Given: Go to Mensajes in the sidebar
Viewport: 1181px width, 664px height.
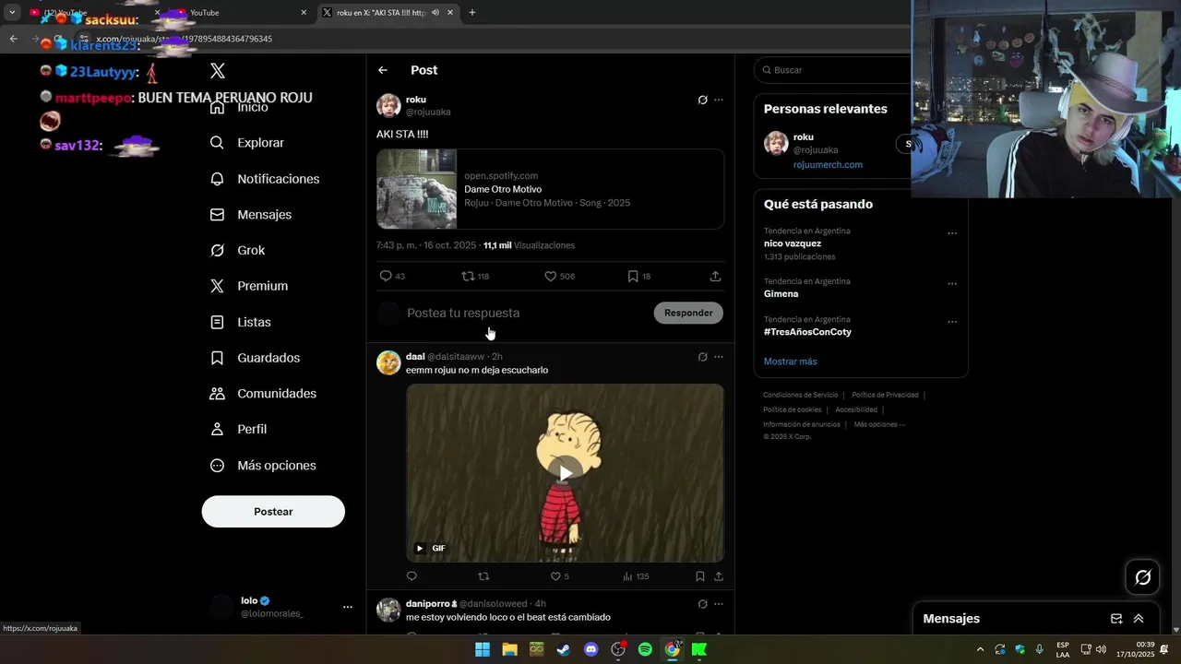Looking at the screenshot, I should [251, 214].
